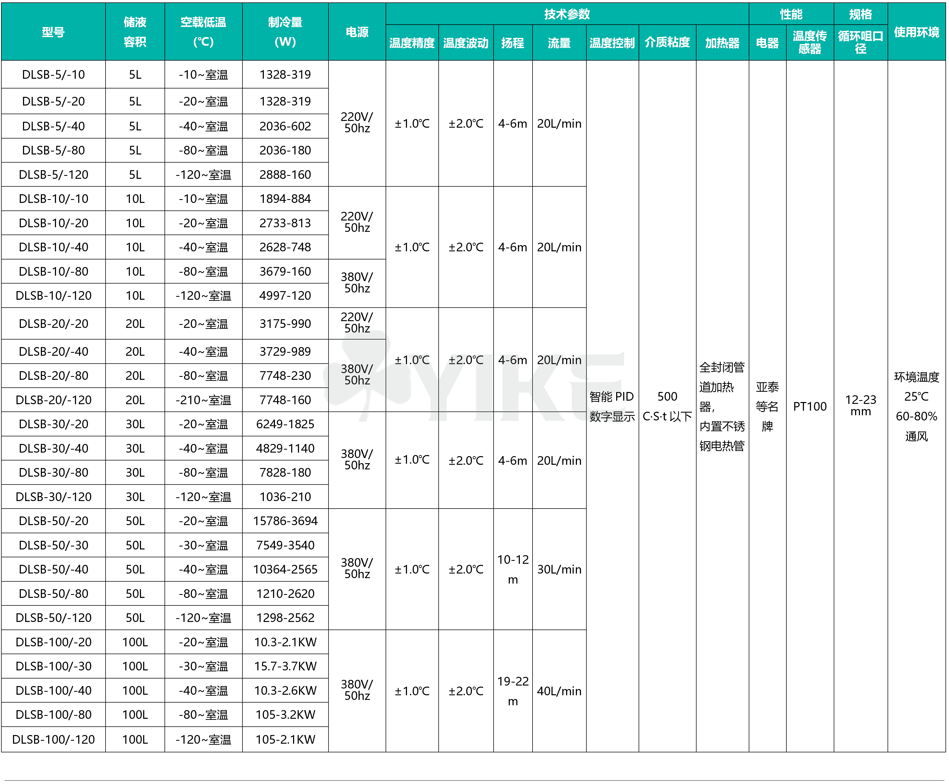Select the 30L/min flow cell
Viewport: 949px width, 784px height.
559,569
